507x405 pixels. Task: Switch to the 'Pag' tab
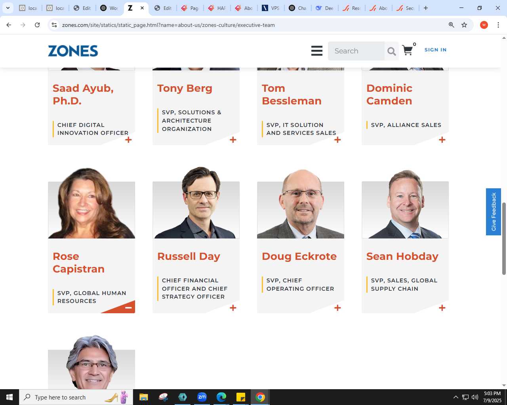tap(190, 8)
